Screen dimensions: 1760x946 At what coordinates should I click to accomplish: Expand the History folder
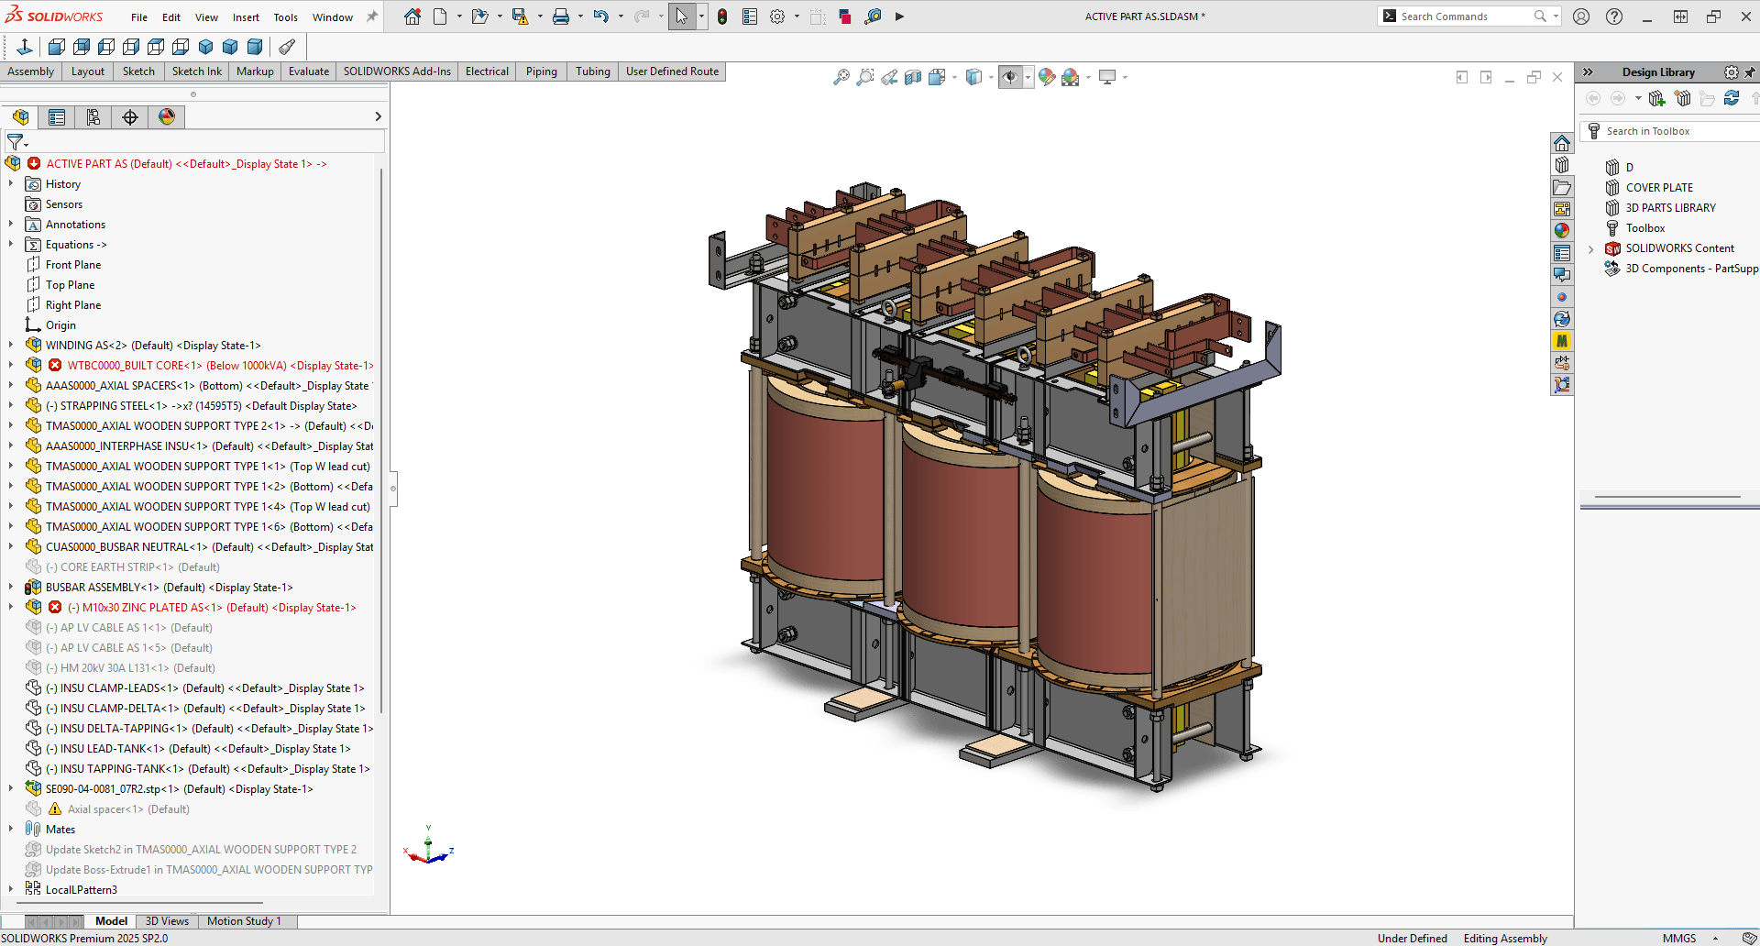click(x=10, y=183)
